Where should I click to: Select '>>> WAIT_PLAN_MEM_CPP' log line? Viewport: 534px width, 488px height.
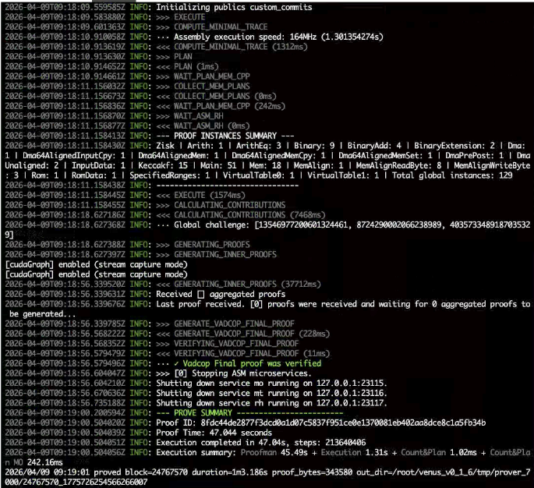point(203,76)
